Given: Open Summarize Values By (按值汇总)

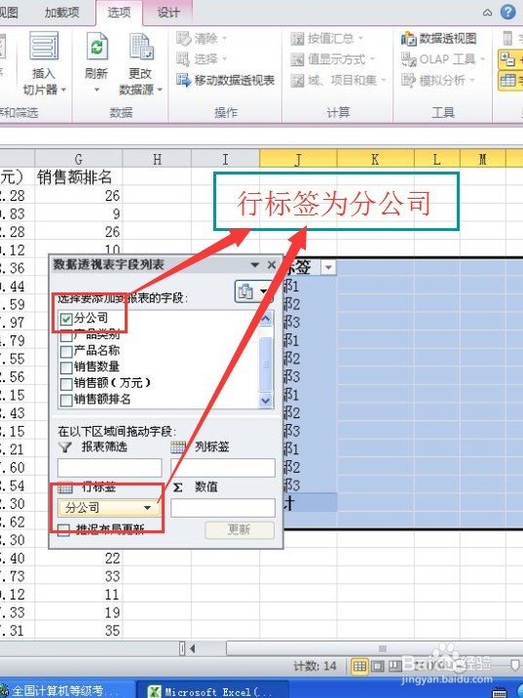Looking at the screenshot, I should (327, 39).
